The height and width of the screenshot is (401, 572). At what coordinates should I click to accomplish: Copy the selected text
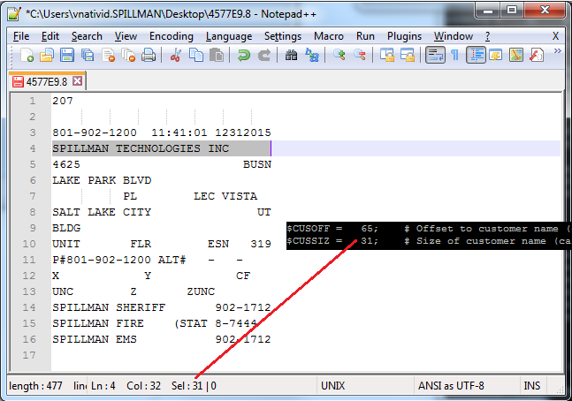[x=196, y=55]
